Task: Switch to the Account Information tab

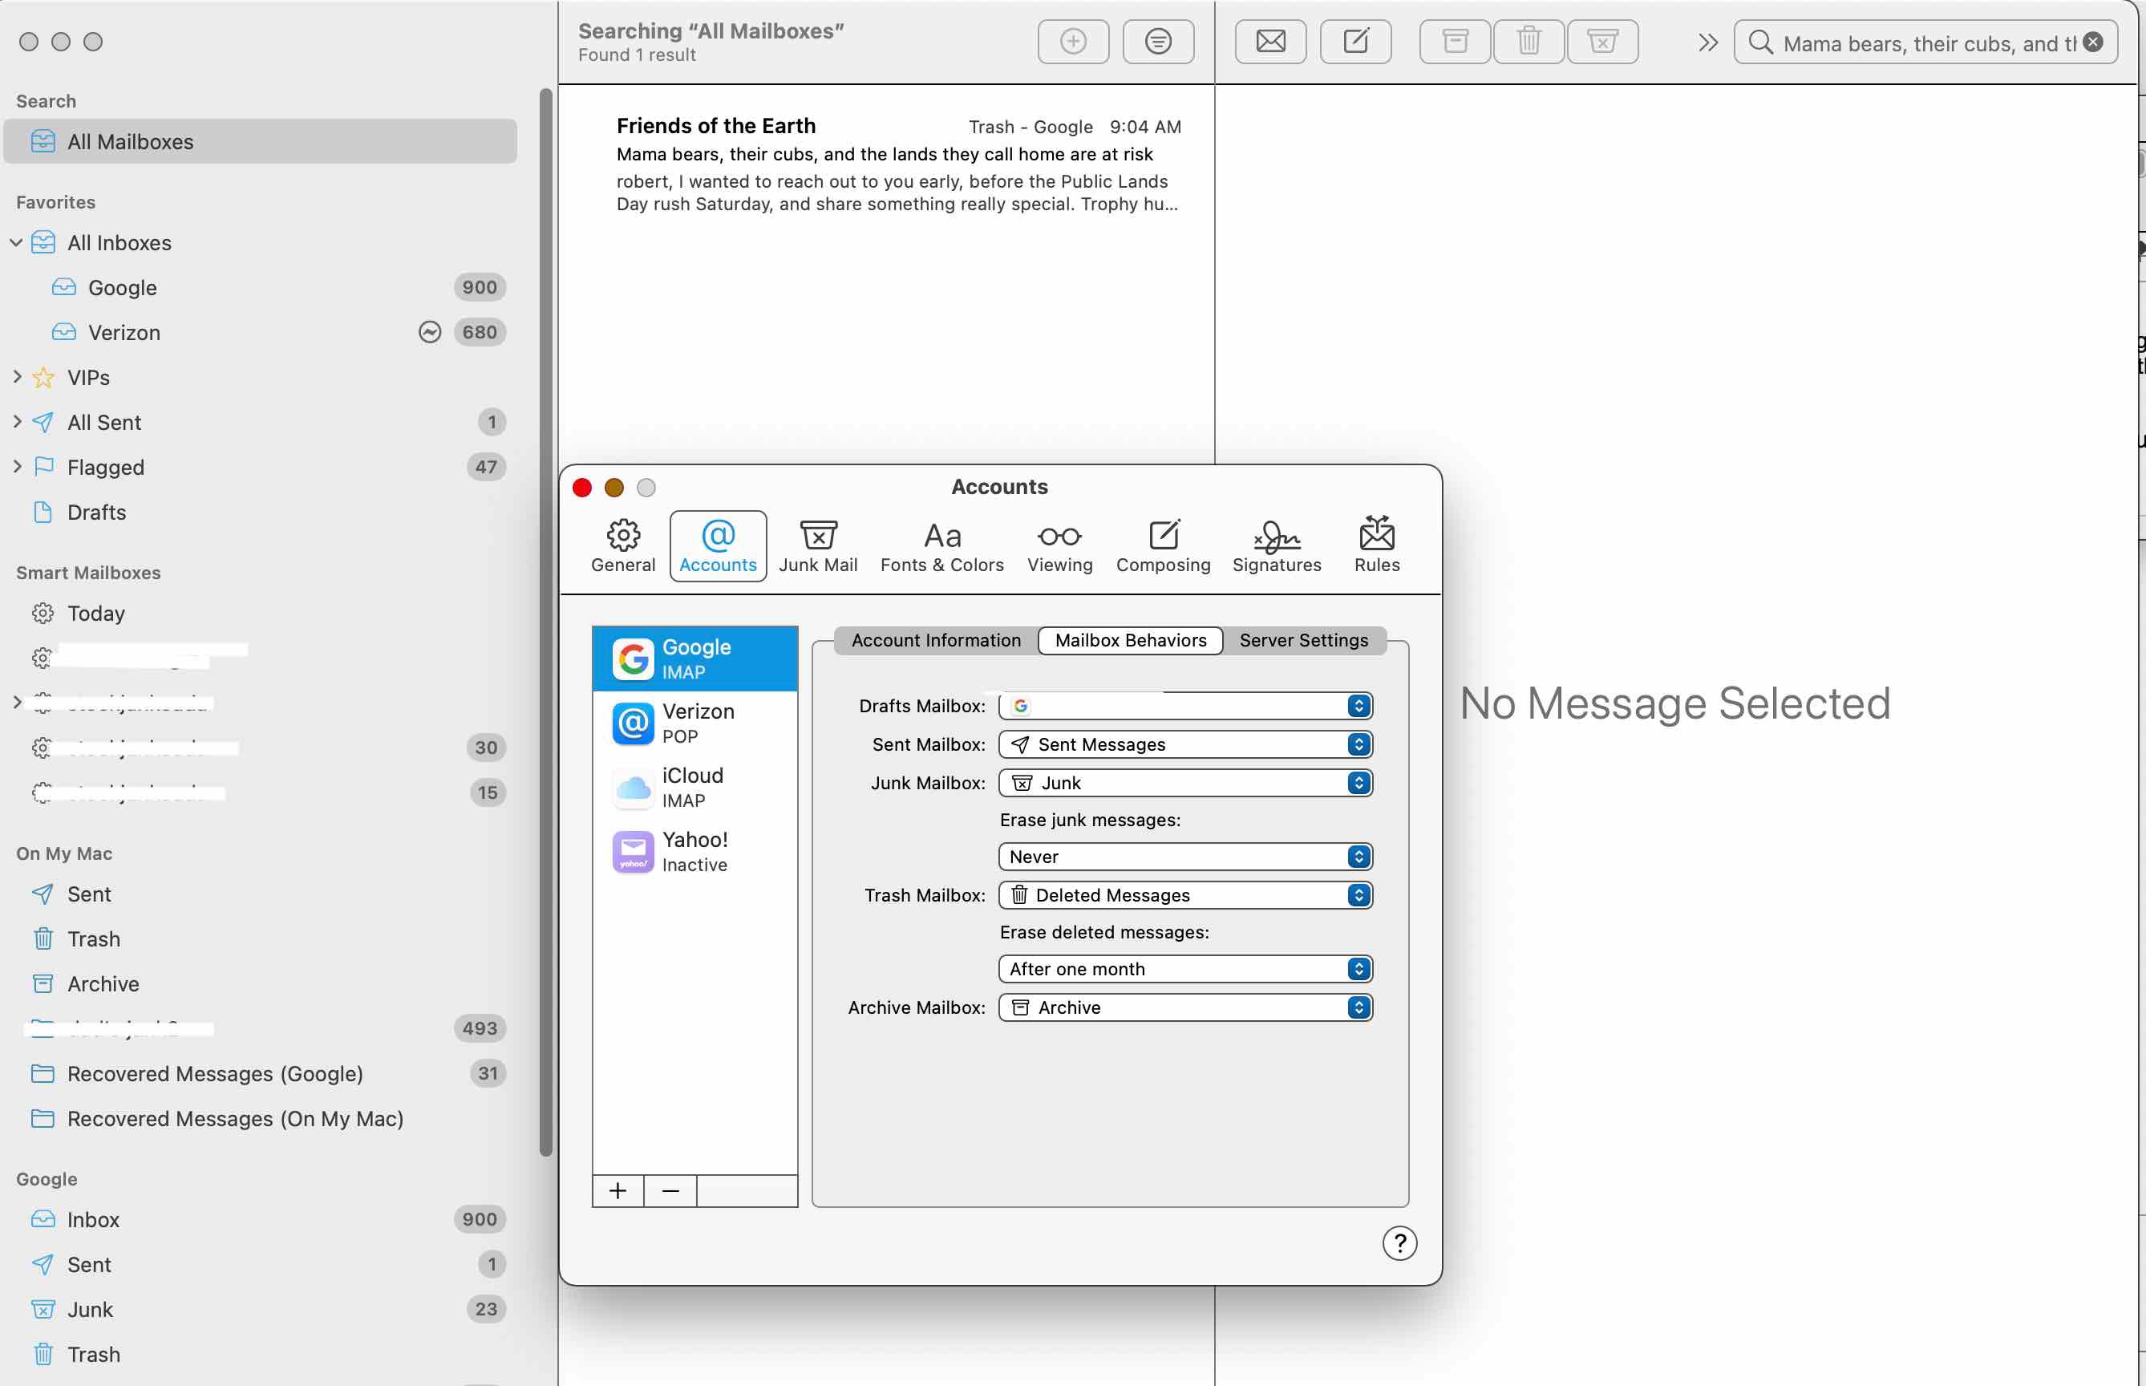Action: click(936, 640)
